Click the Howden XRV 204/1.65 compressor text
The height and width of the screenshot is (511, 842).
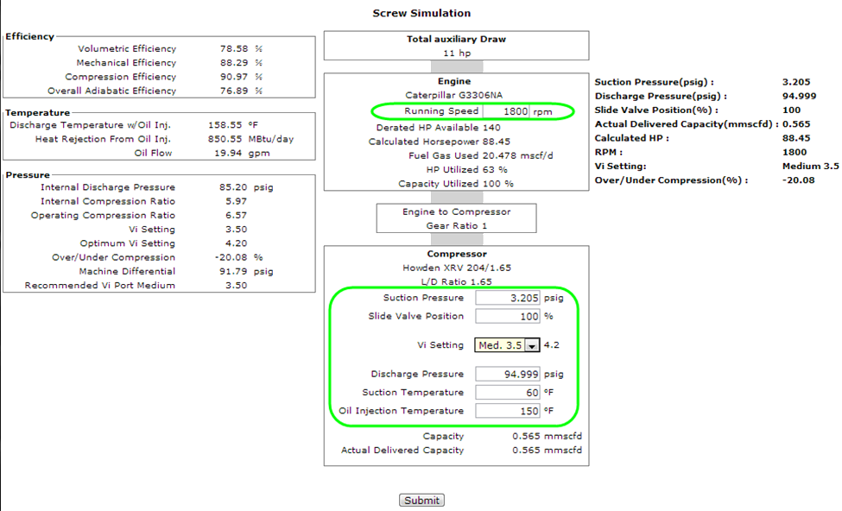(x=456, y=268)
